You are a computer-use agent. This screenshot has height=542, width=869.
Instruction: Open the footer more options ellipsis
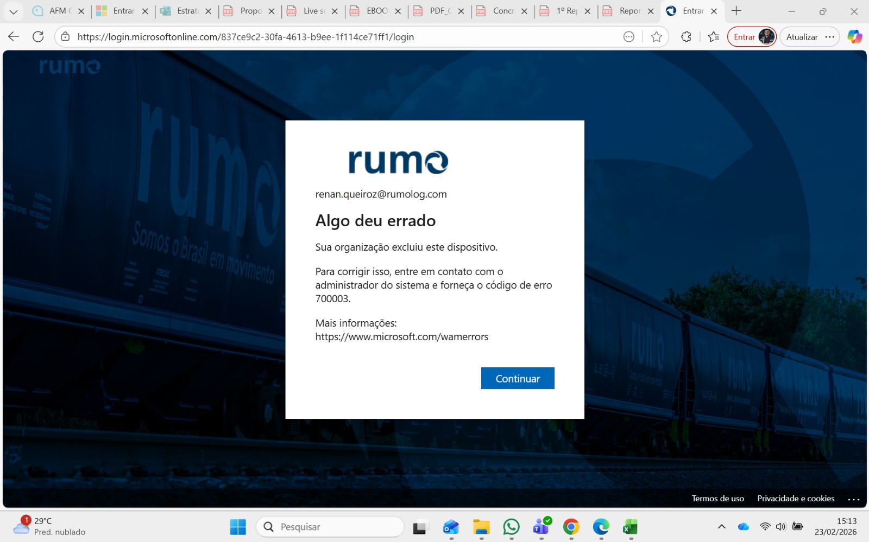(x=854, y=499)
